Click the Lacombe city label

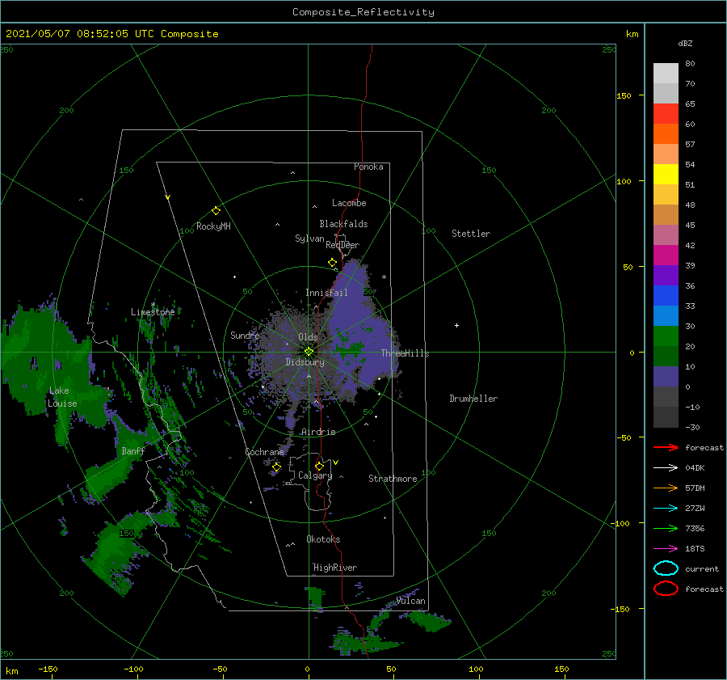[x=349, y=203]
